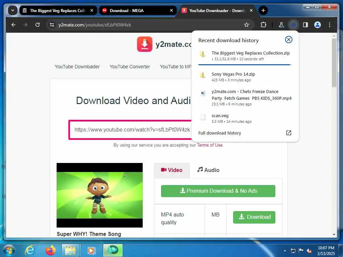This screenshot has height=257, width=343.
Task: Open Windows Explorer from taskbar
Action: 70,250
